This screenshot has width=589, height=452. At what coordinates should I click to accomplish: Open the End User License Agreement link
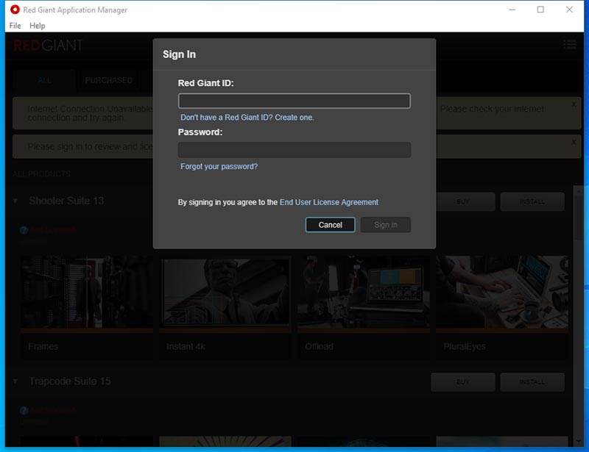(x=329, y=202)
